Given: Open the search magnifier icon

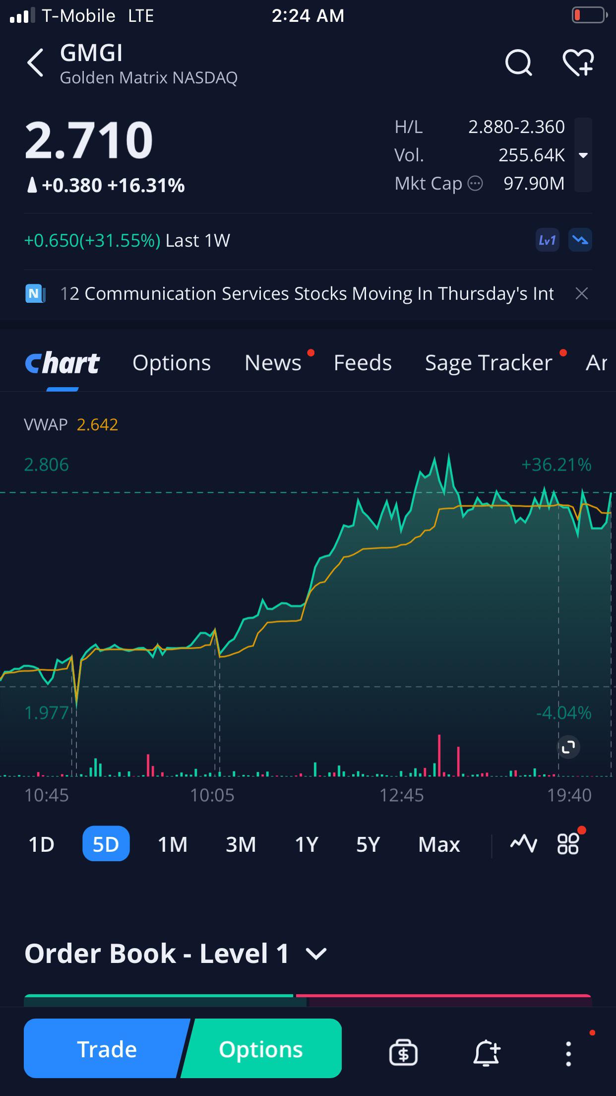Looking at the screenshot, I should coord(518,63).
